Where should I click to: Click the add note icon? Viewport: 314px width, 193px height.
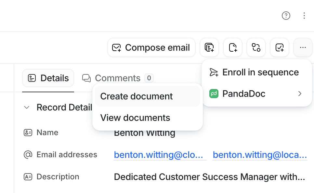tap(233, 47)
